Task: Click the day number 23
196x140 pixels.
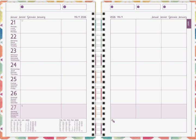Action: coord(13,51)
